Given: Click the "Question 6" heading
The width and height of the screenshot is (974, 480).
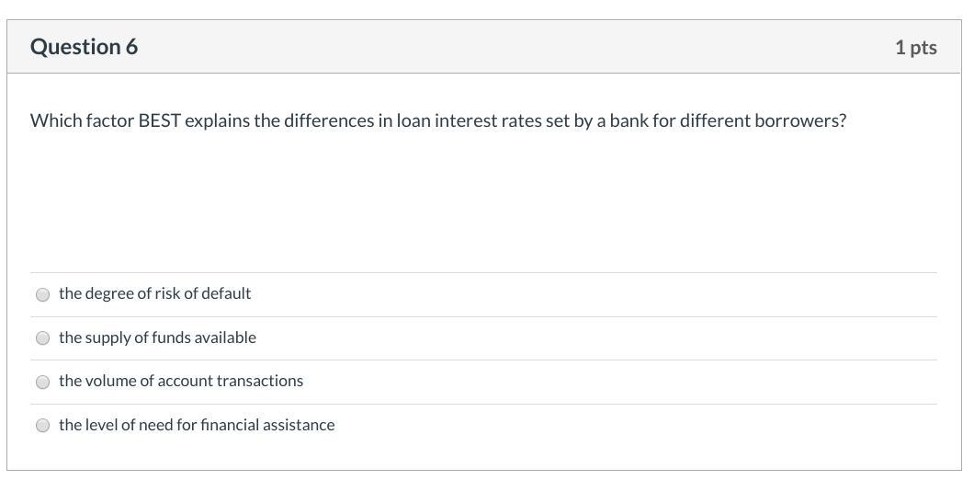Looking at the screenshot, I should [x=84, y=47].
